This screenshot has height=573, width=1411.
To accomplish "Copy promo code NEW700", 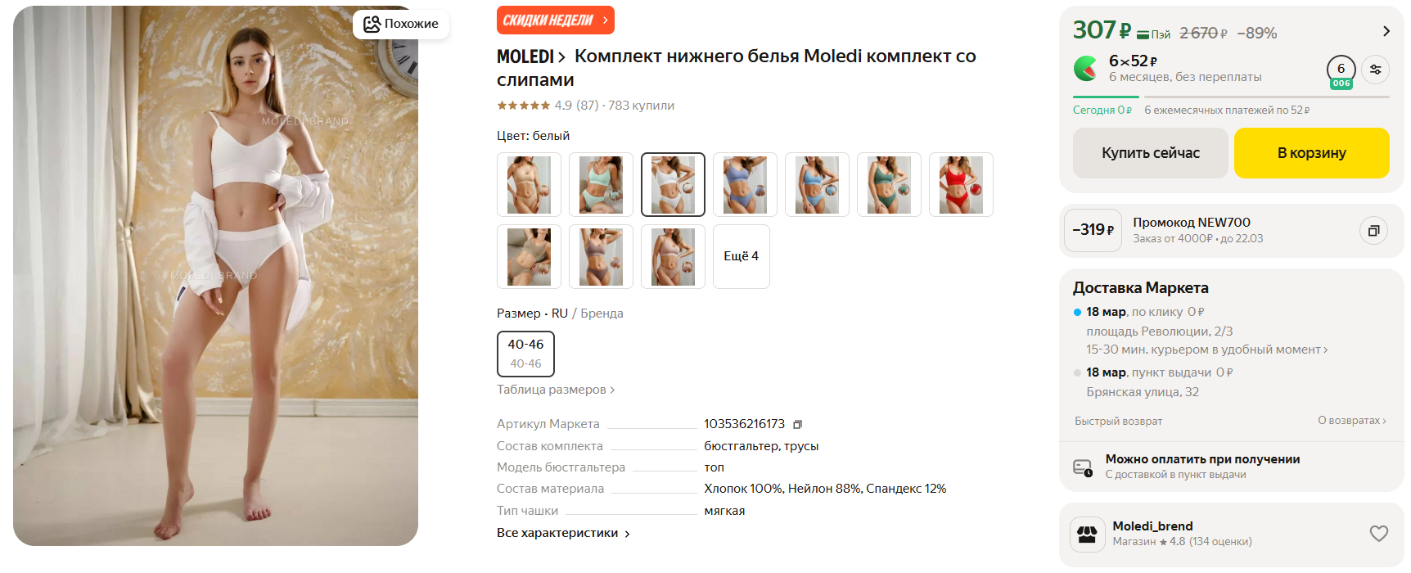I will [x=1373, y=231].
